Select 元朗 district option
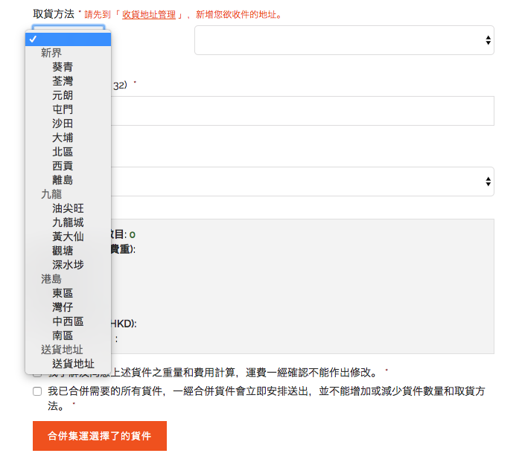 63,95
